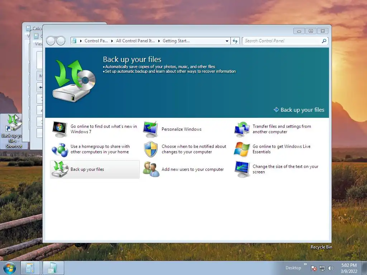
Task: Select Back up your files list label
Action: tap(87, 169)
